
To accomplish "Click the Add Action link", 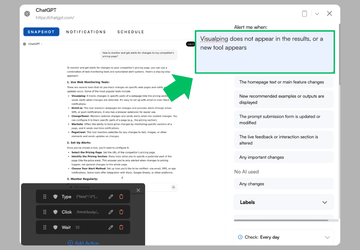I will [83, 243].
